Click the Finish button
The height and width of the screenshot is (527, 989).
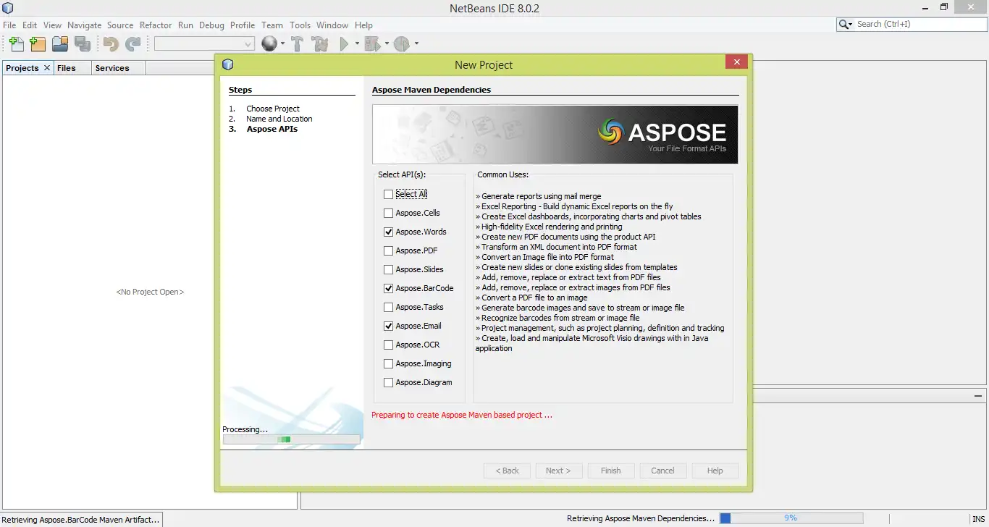point(611,471)
